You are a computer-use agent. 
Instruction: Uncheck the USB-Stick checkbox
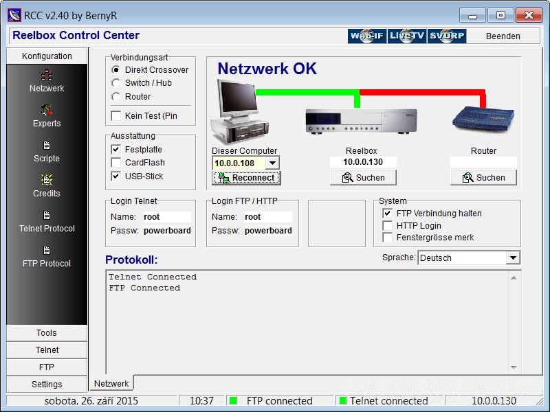coord(115,176)
